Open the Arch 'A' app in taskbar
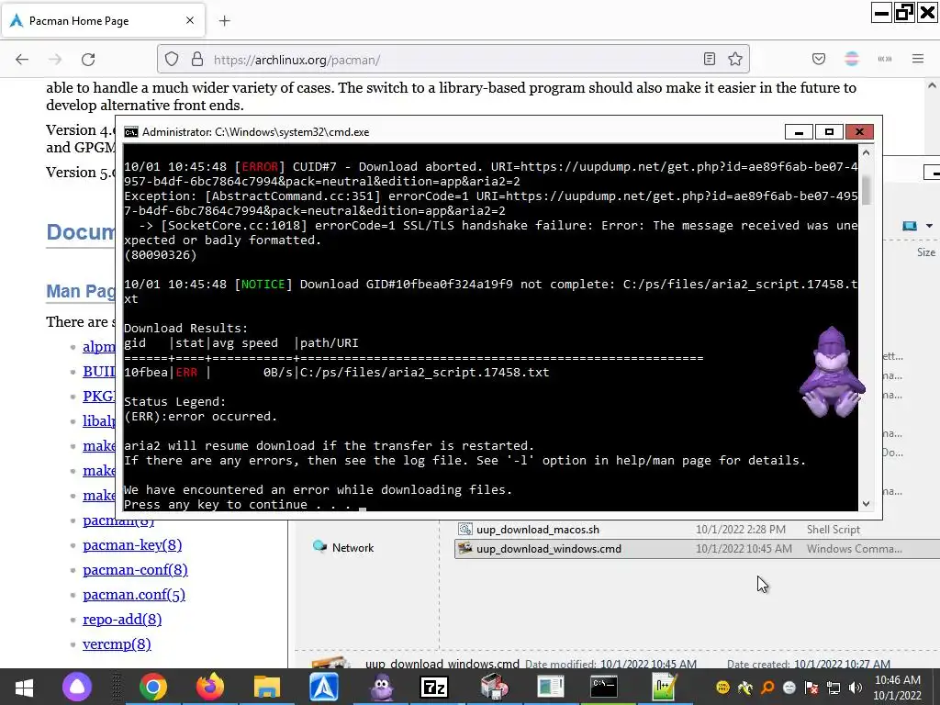Image resolution: width=940 pixels, height=705 pixels. pos(324,687)
